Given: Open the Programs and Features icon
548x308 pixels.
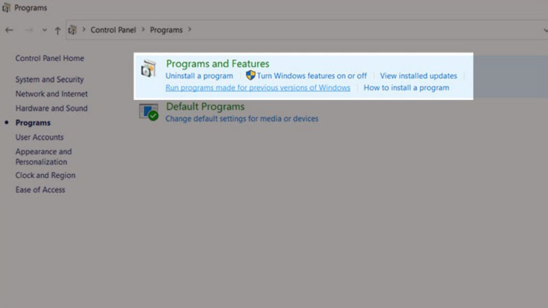Looking at the screenshot, I should pyautogui.click(x=148, y=69).
